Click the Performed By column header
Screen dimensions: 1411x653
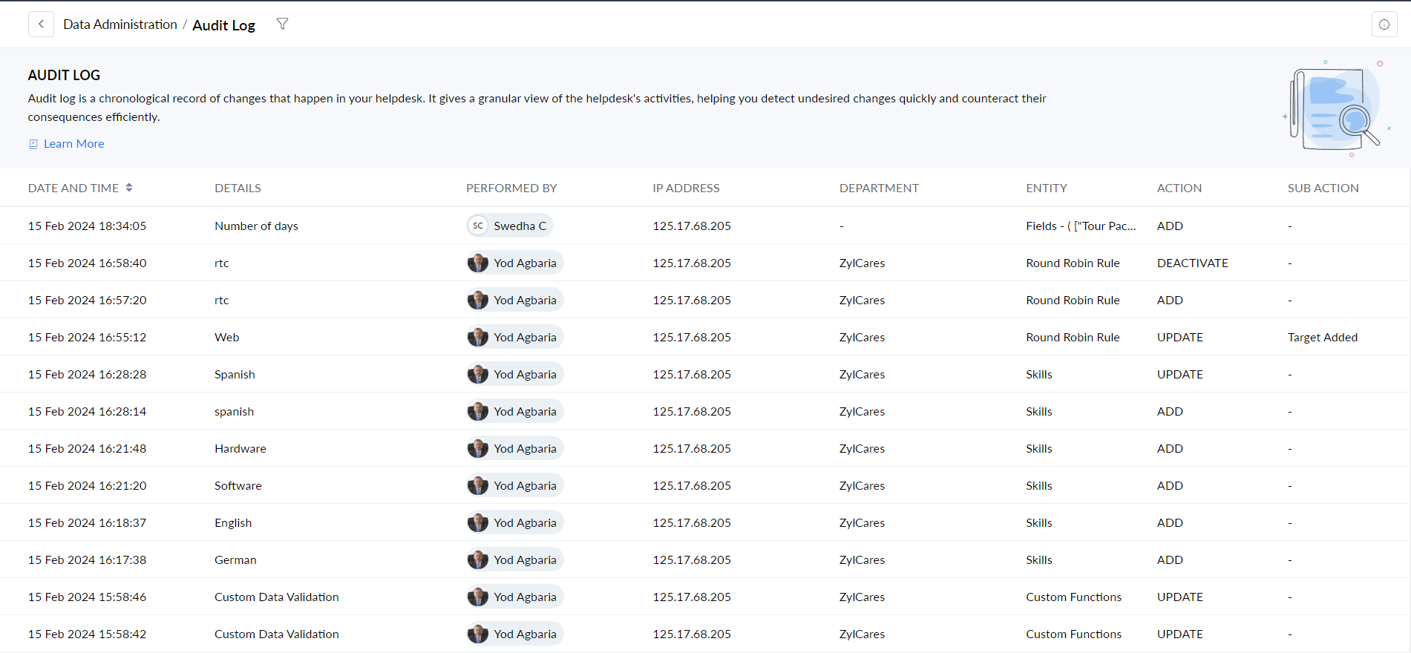[x=511, y=188]
